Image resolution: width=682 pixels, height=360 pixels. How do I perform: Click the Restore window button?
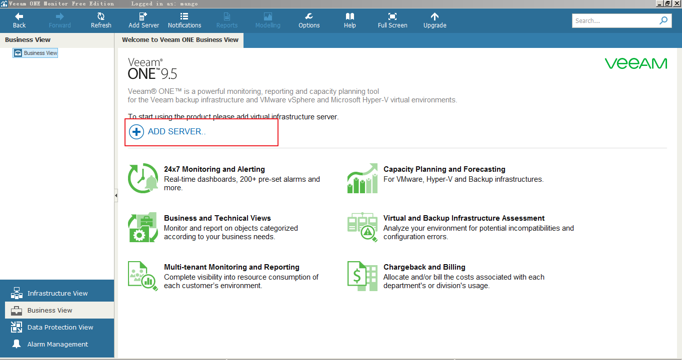(667, 3)
